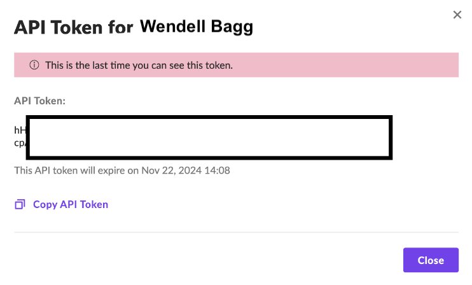Click the 'API Token:' field label
Screen dimensions: 472x285
click(40, 101)
